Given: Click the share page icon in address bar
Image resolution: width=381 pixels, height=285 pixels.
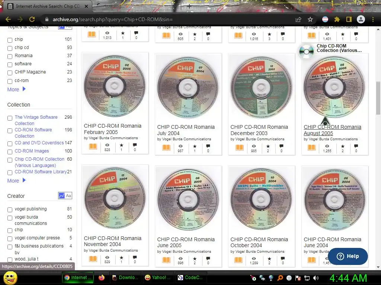Looking at the screenshot, I should click(298, 19).
